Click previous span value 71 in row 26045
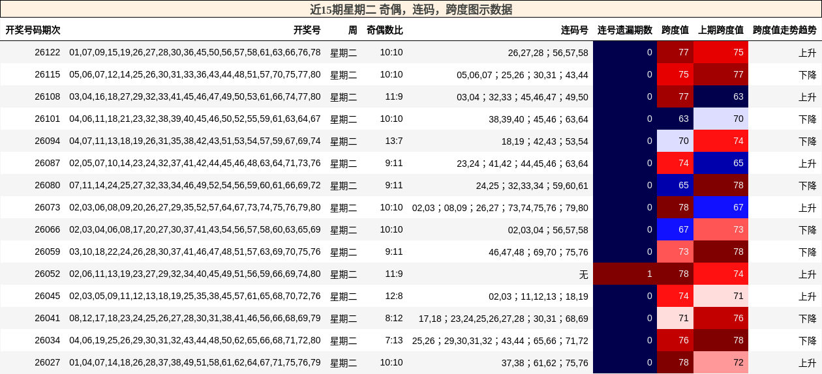Screen dimensions: 822x374 721,296
